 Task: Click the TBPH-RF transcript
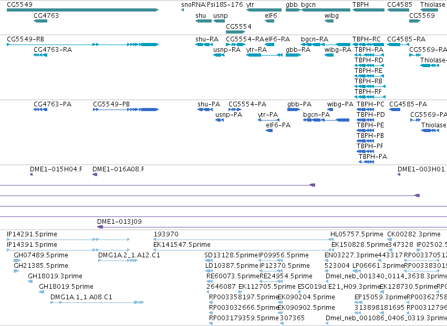(x=370, y=97)
